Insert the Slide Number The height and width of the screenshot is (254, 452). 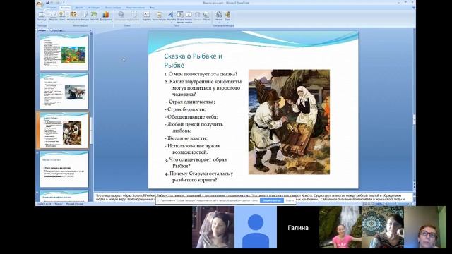[x=189, y=17]
